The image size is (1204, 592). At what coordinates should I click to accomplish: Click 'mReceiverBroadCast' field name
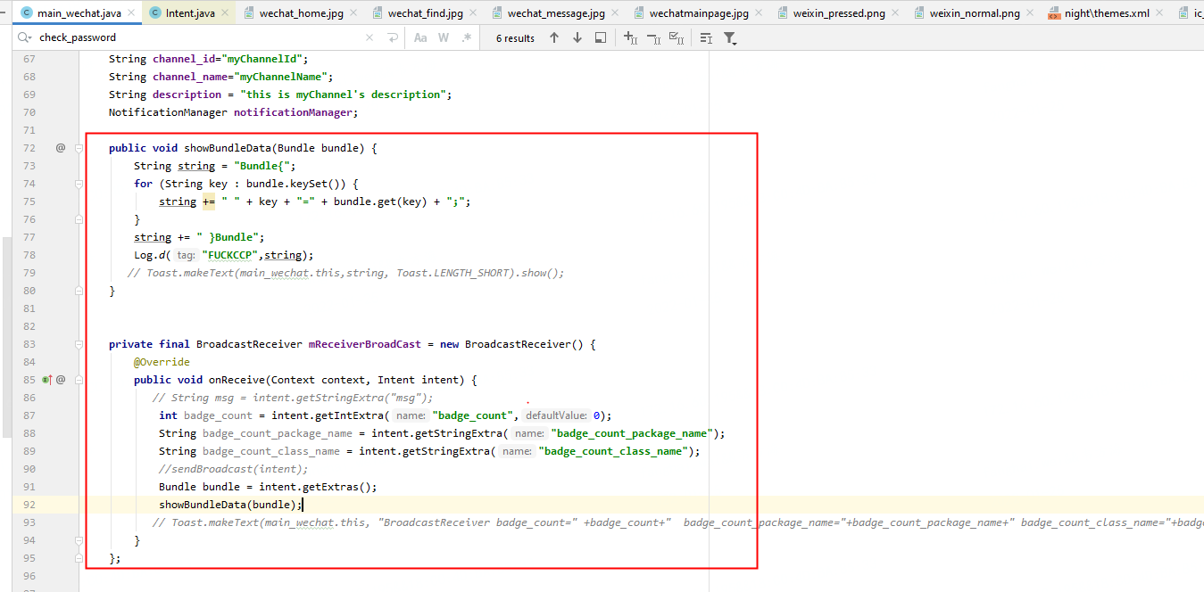pyautogui.click(x=365, y=344)
